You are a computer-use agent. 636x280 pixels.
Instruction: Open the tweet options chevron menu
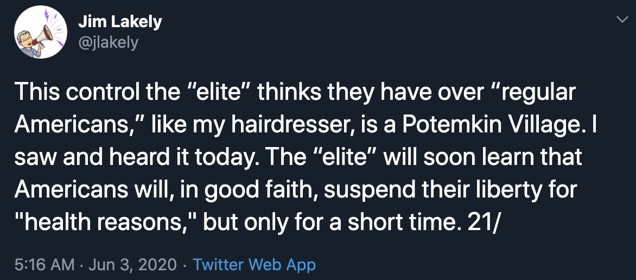(621, 20)
